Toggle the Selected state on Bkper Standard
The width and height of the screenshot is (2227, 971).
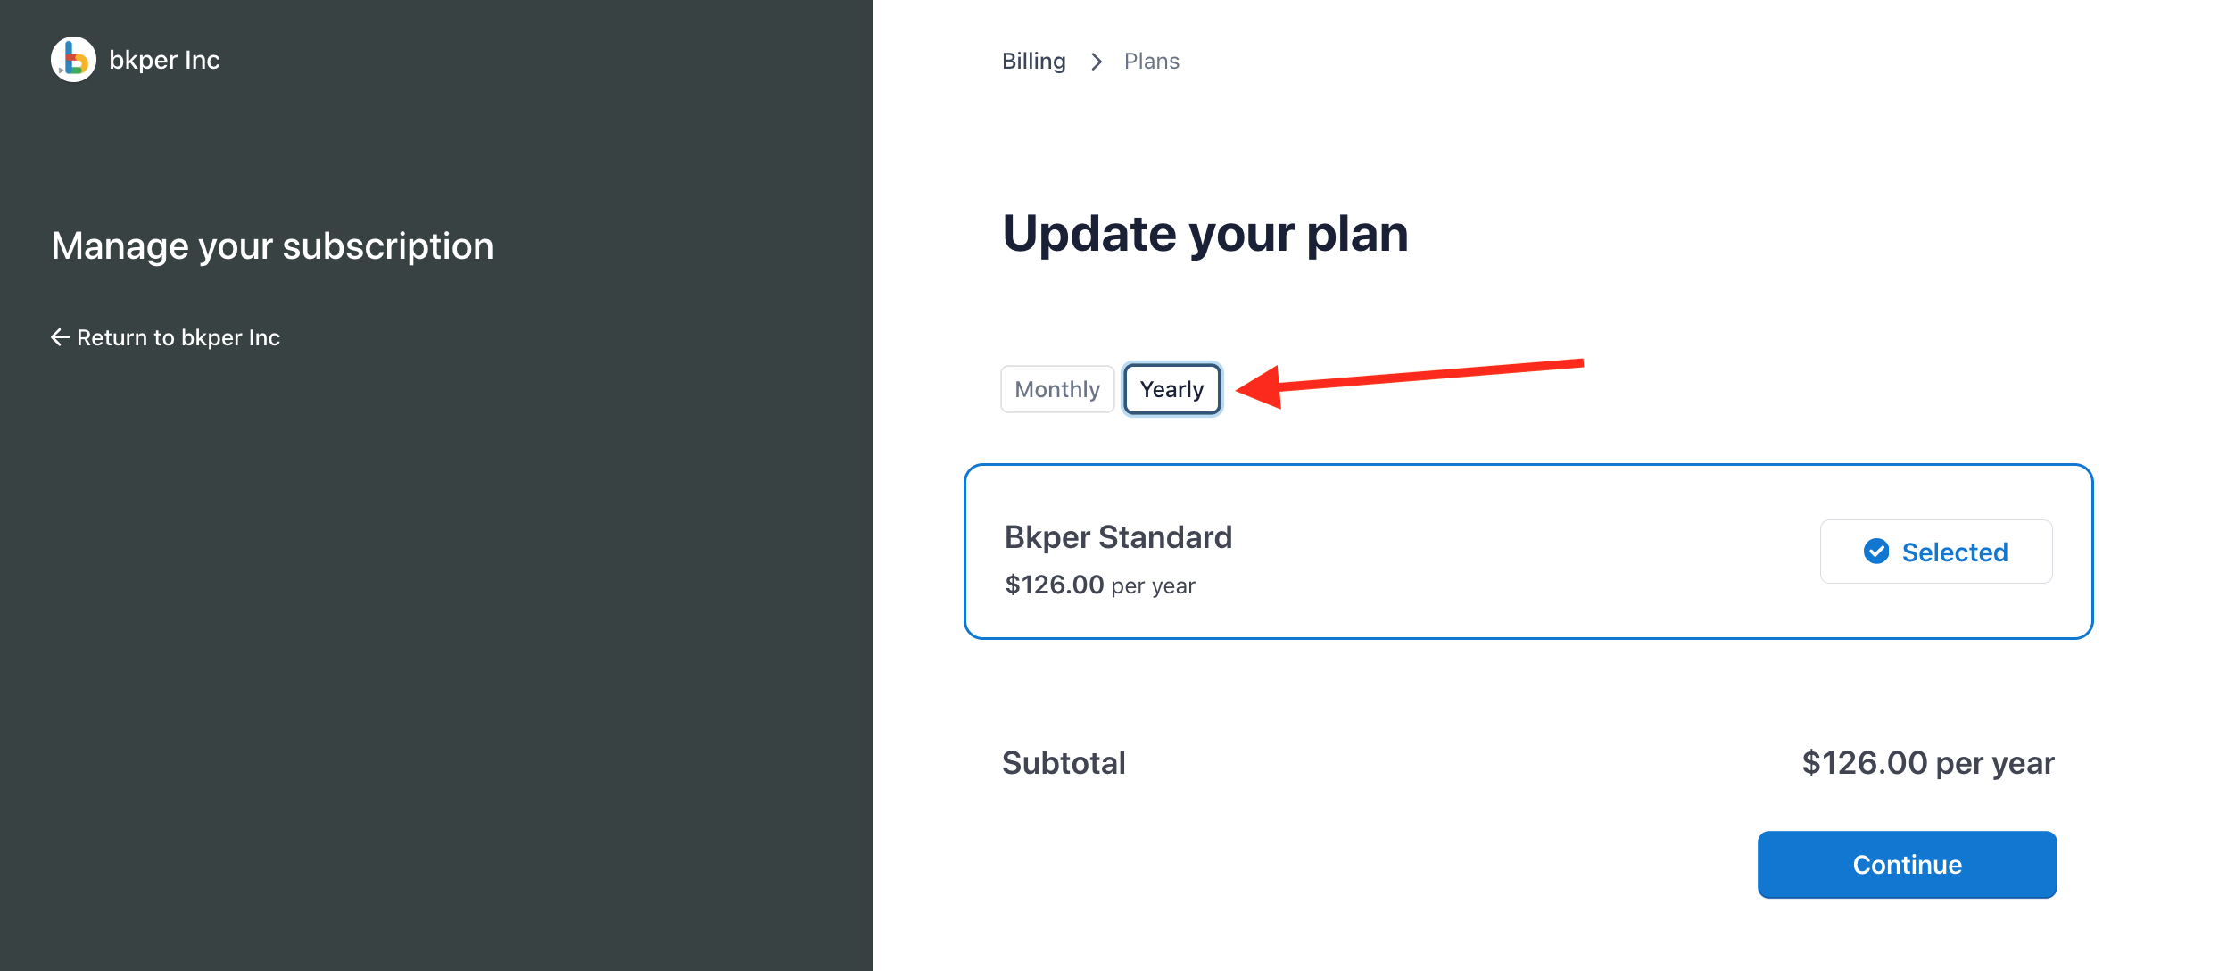click(1936, 552)
